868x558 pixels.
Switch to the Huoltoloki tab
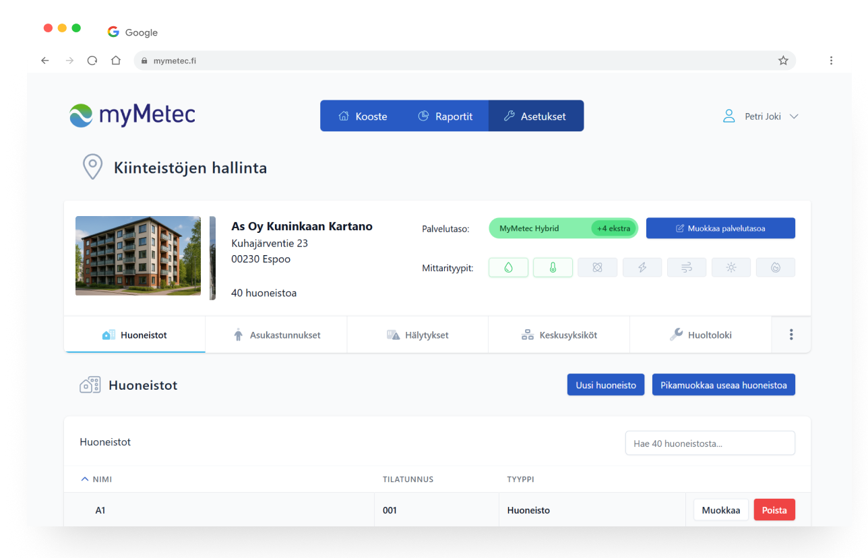701,335
